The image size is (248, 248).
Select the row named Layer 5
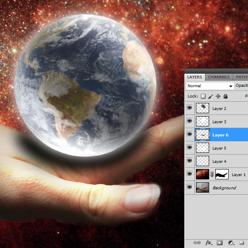(217, 148)
